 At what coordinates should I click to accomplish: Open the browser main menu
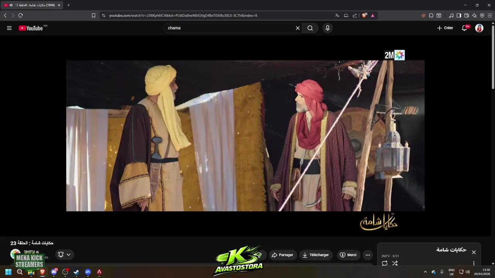(x=490, y=15)
